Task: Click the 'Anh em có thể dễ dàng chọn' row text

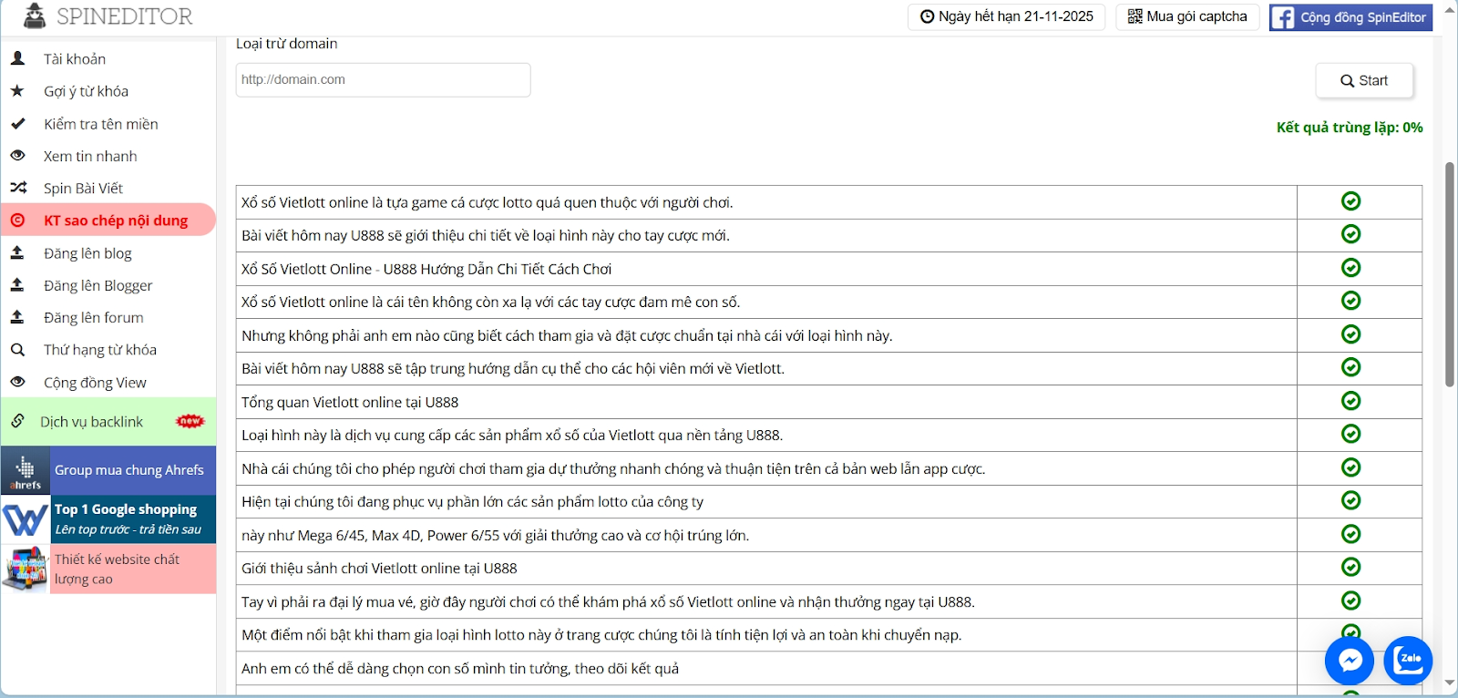Action: click(x=460, y=668)
